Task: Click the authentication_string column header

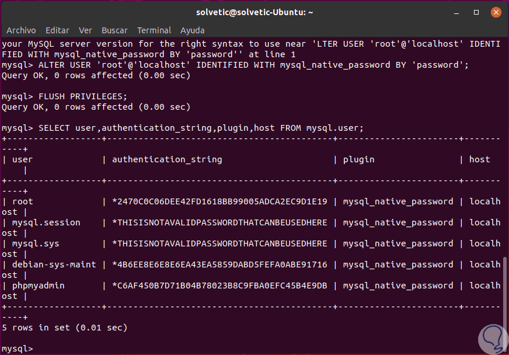Action: 167,159
